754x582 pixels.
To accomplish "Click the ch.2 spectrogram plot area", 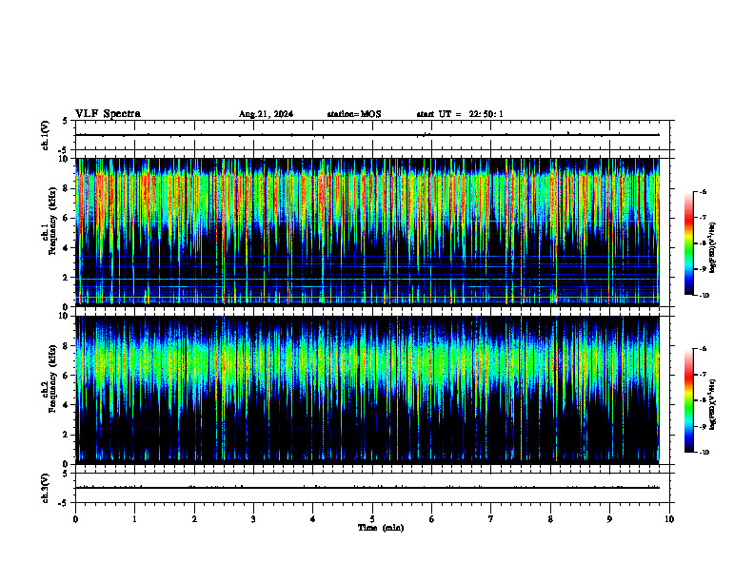I will coord(367,390).
